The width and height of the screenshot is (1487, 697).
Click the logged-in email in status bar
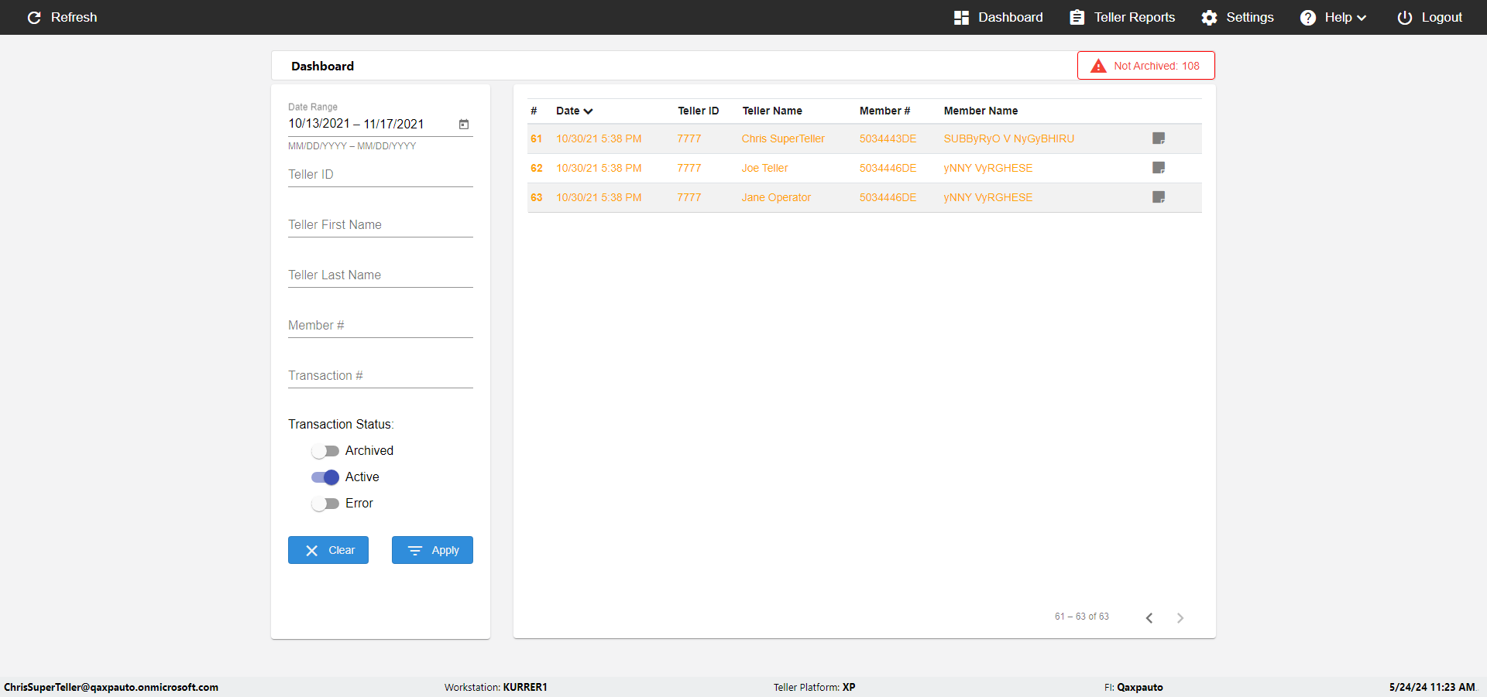tap(111, 687)
